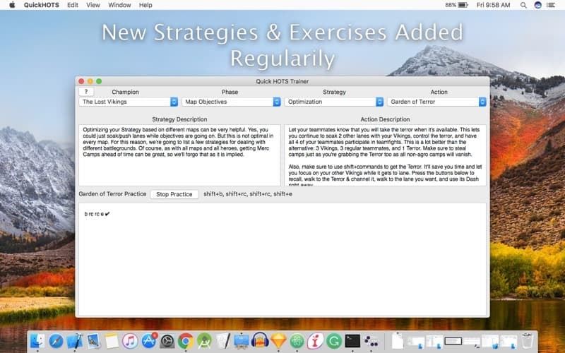Screen dimensions: 565x353
Task: Click the Stop Practice button
Action: pyautogui.click(x=174, y=194)
